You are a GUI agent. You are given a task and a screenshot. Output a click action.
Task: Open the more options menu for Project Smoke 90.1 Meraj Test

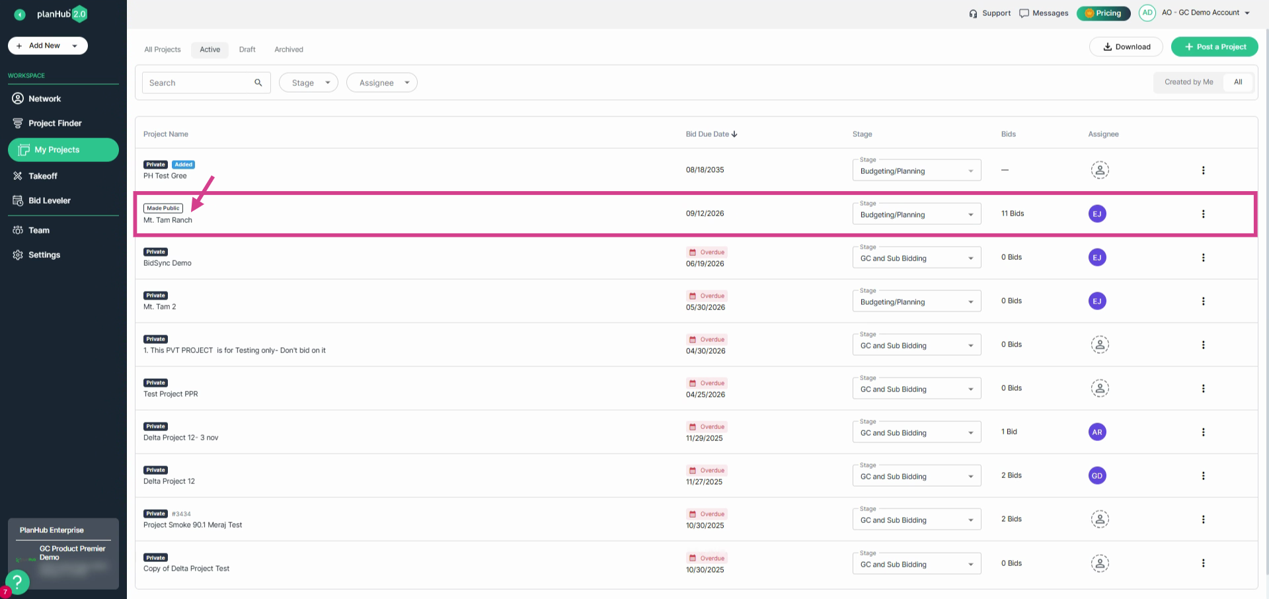click(1203, 519)
